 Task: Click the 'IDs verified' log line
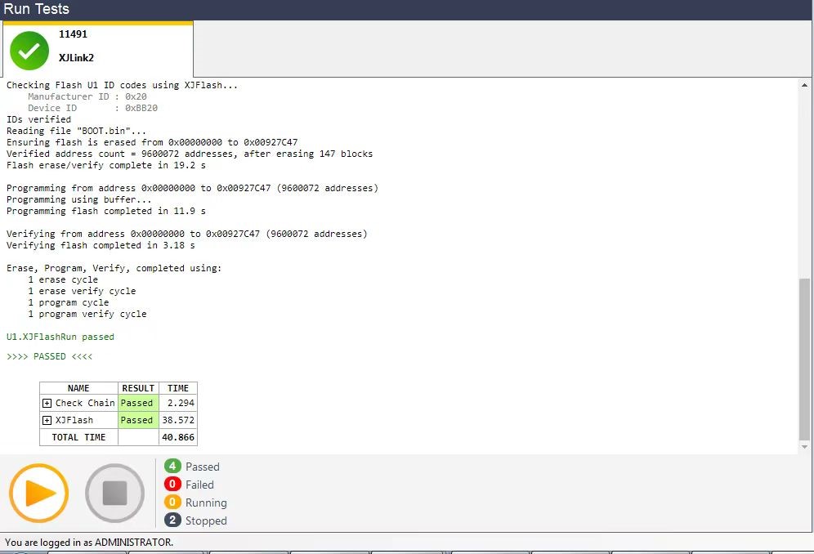click(38, 119)
